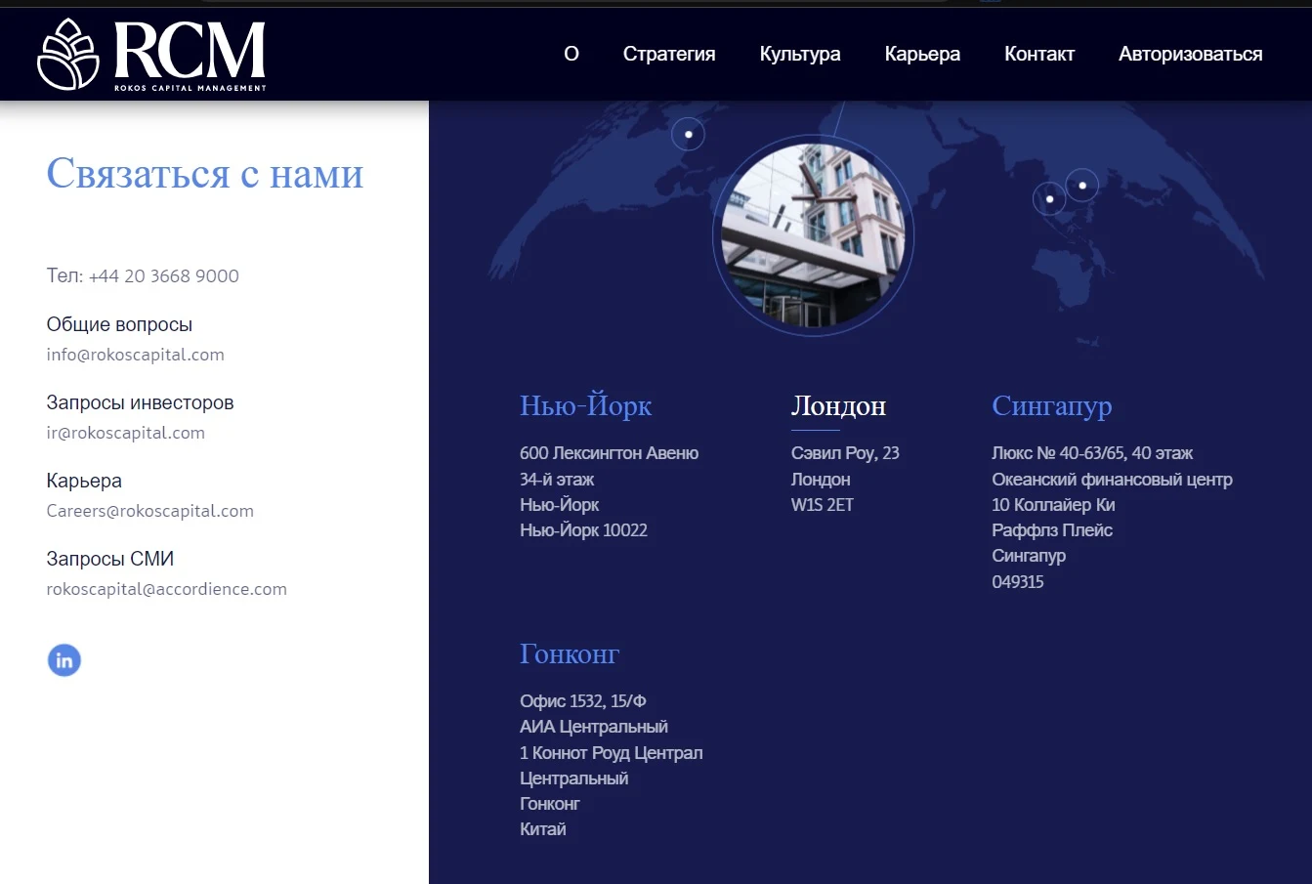Viewport: 1312px width, 884px height.
Task: Select the Нью-Йорк office heading
Action: [x=585, y=405]
